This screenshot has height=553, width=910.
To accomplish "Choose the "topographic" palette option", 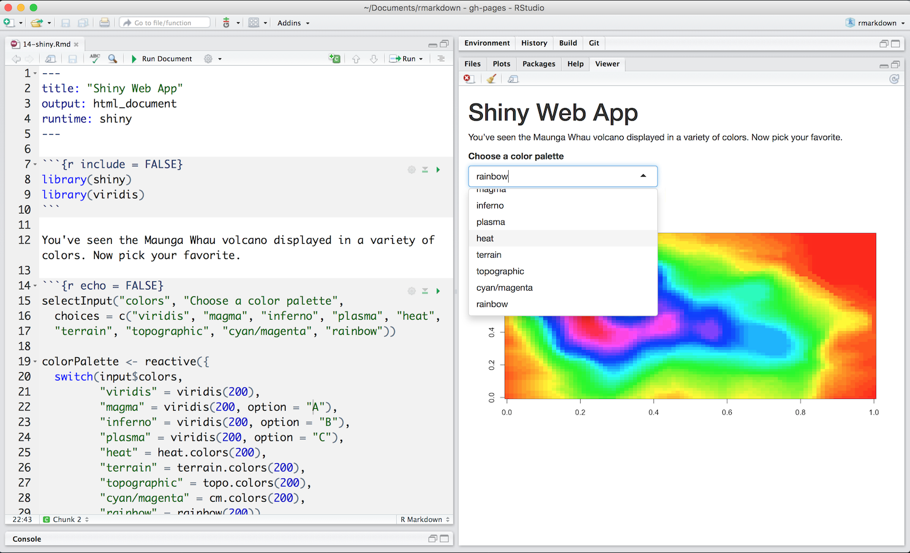I will (x=500, y=271).
